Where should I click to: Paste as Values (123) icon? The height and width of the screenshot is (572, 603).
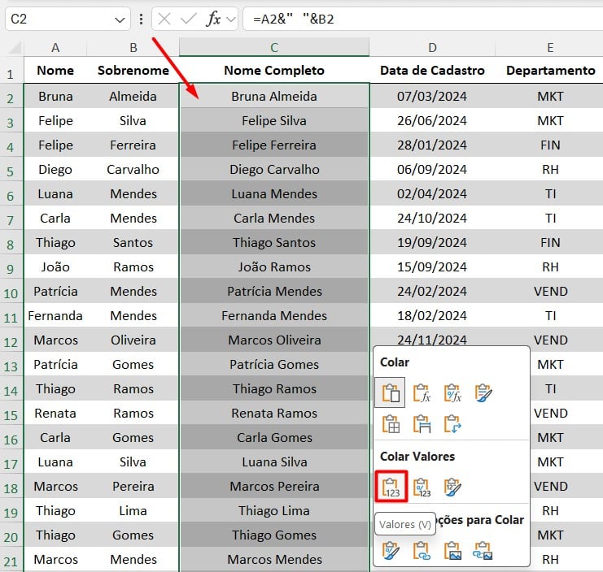(x=391, y=487)
